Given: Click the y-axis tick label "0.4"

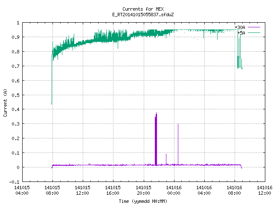Looking at the screenshot, I should (x=15, y=109).
